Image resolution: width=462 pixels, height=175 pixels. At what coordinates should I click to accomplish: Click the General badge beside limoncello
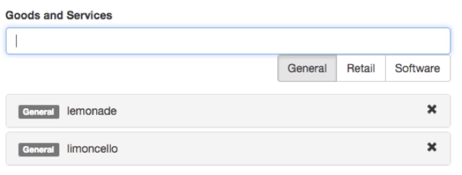pyautogui.click(x=39, y=149)
